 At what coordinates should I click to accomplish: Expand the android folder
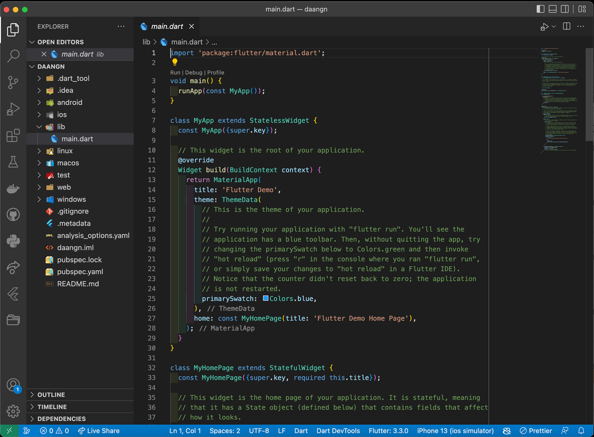click(x=80, y=102)
